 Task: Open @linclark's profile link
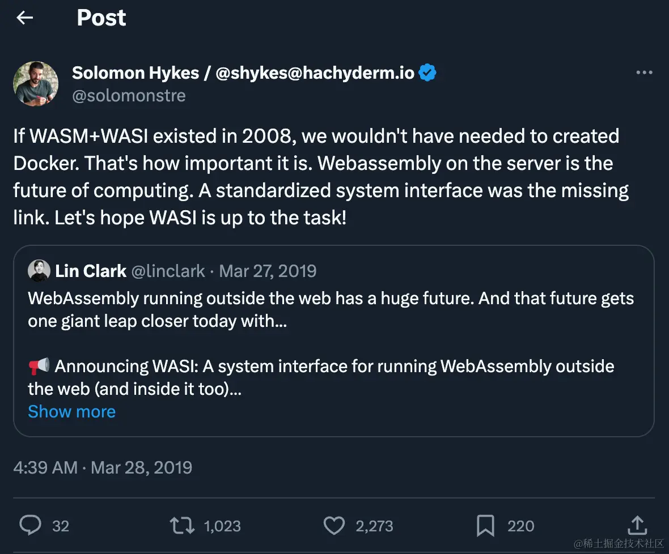[168, 271]
